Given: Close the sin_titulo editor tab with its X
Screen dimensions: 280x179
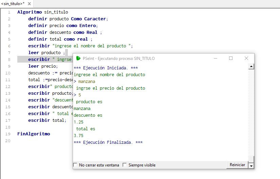Looking at the screenshot, I should coord(29,4).
